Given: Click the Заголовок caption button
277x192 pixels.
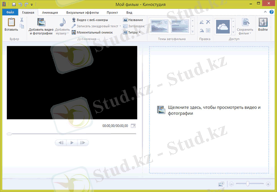Looking at the screenshot, I should [x=134, y=26].
